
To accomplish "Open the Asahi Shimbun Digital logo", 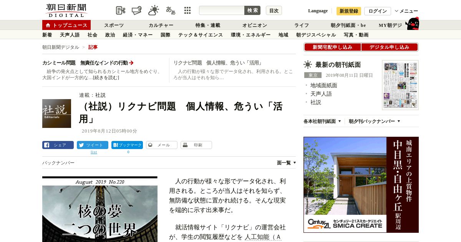I will click(66, 10).
